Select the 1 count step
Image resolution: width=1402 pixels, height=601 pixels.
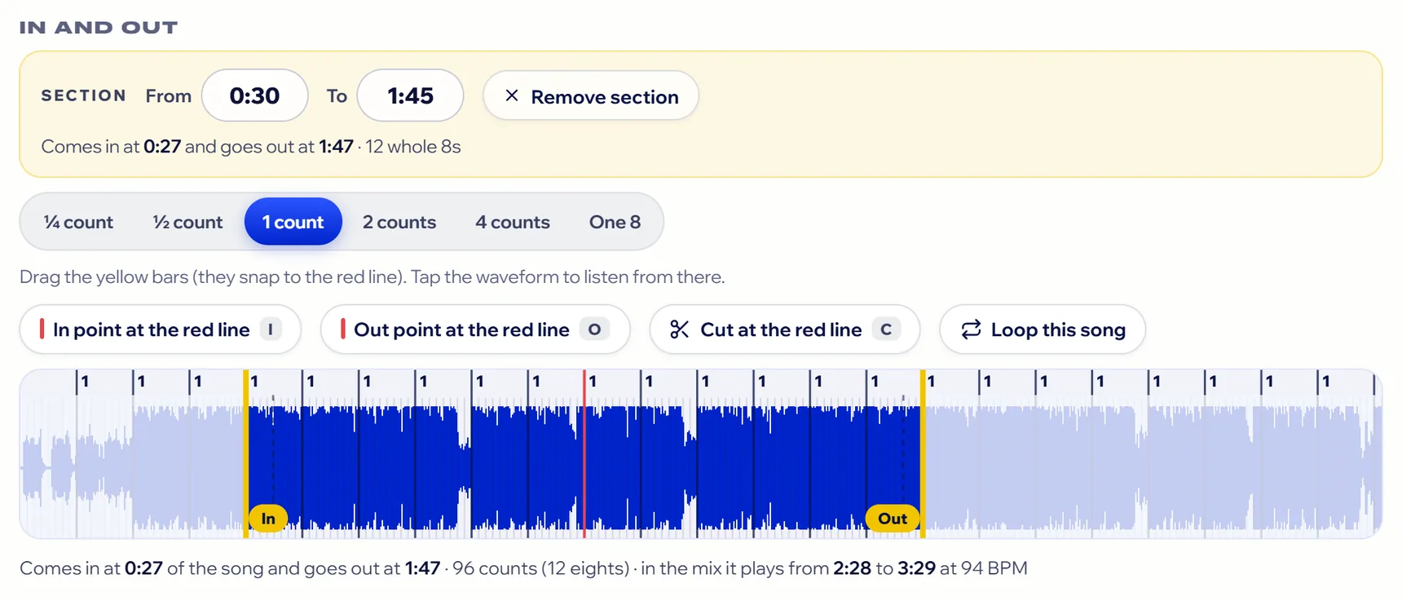coord(293,222)
